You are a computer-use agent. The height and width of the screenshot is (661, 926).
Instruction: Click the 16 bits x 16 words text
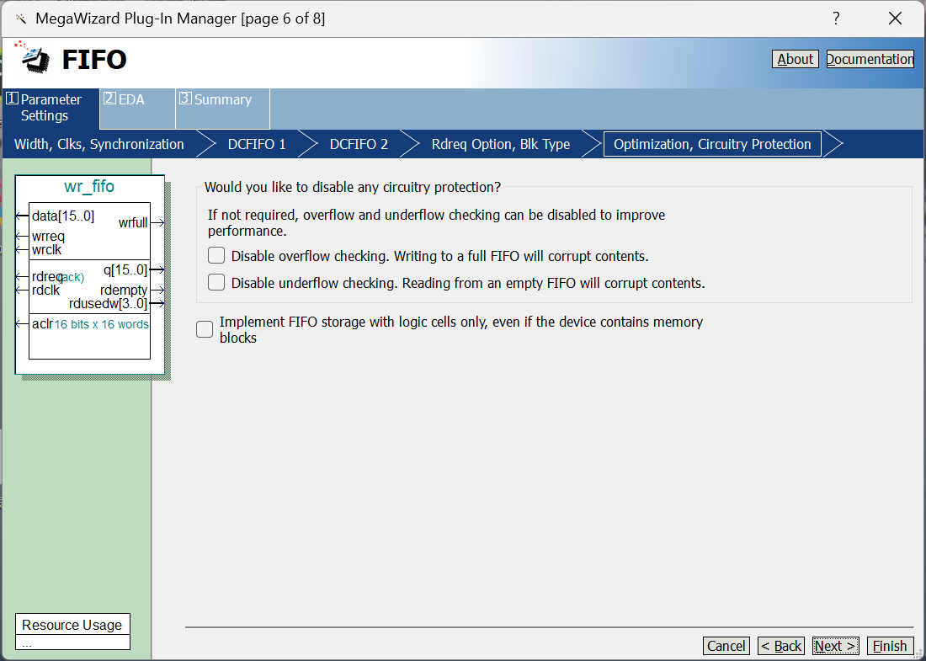102,324
